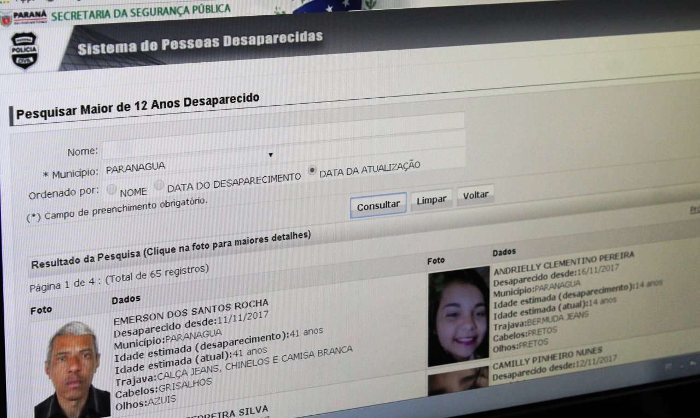The image size is (700, 418).
Task: Open photo of Camilly Pinheiro Nunes
Action: [x=458, y=381]
